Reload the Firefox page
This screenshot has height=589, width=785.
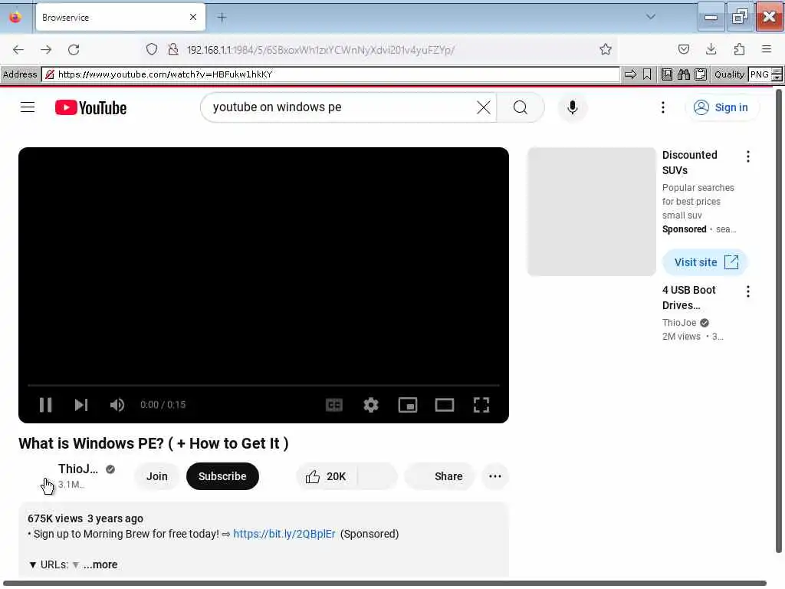click(x=74, y=49)
